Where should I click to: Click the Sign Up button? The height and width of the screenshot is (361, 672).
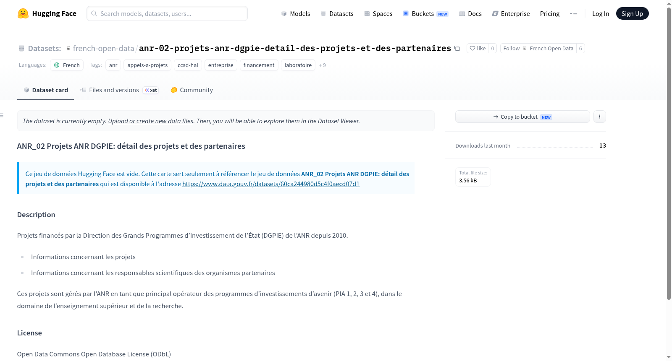coord(632,13)
